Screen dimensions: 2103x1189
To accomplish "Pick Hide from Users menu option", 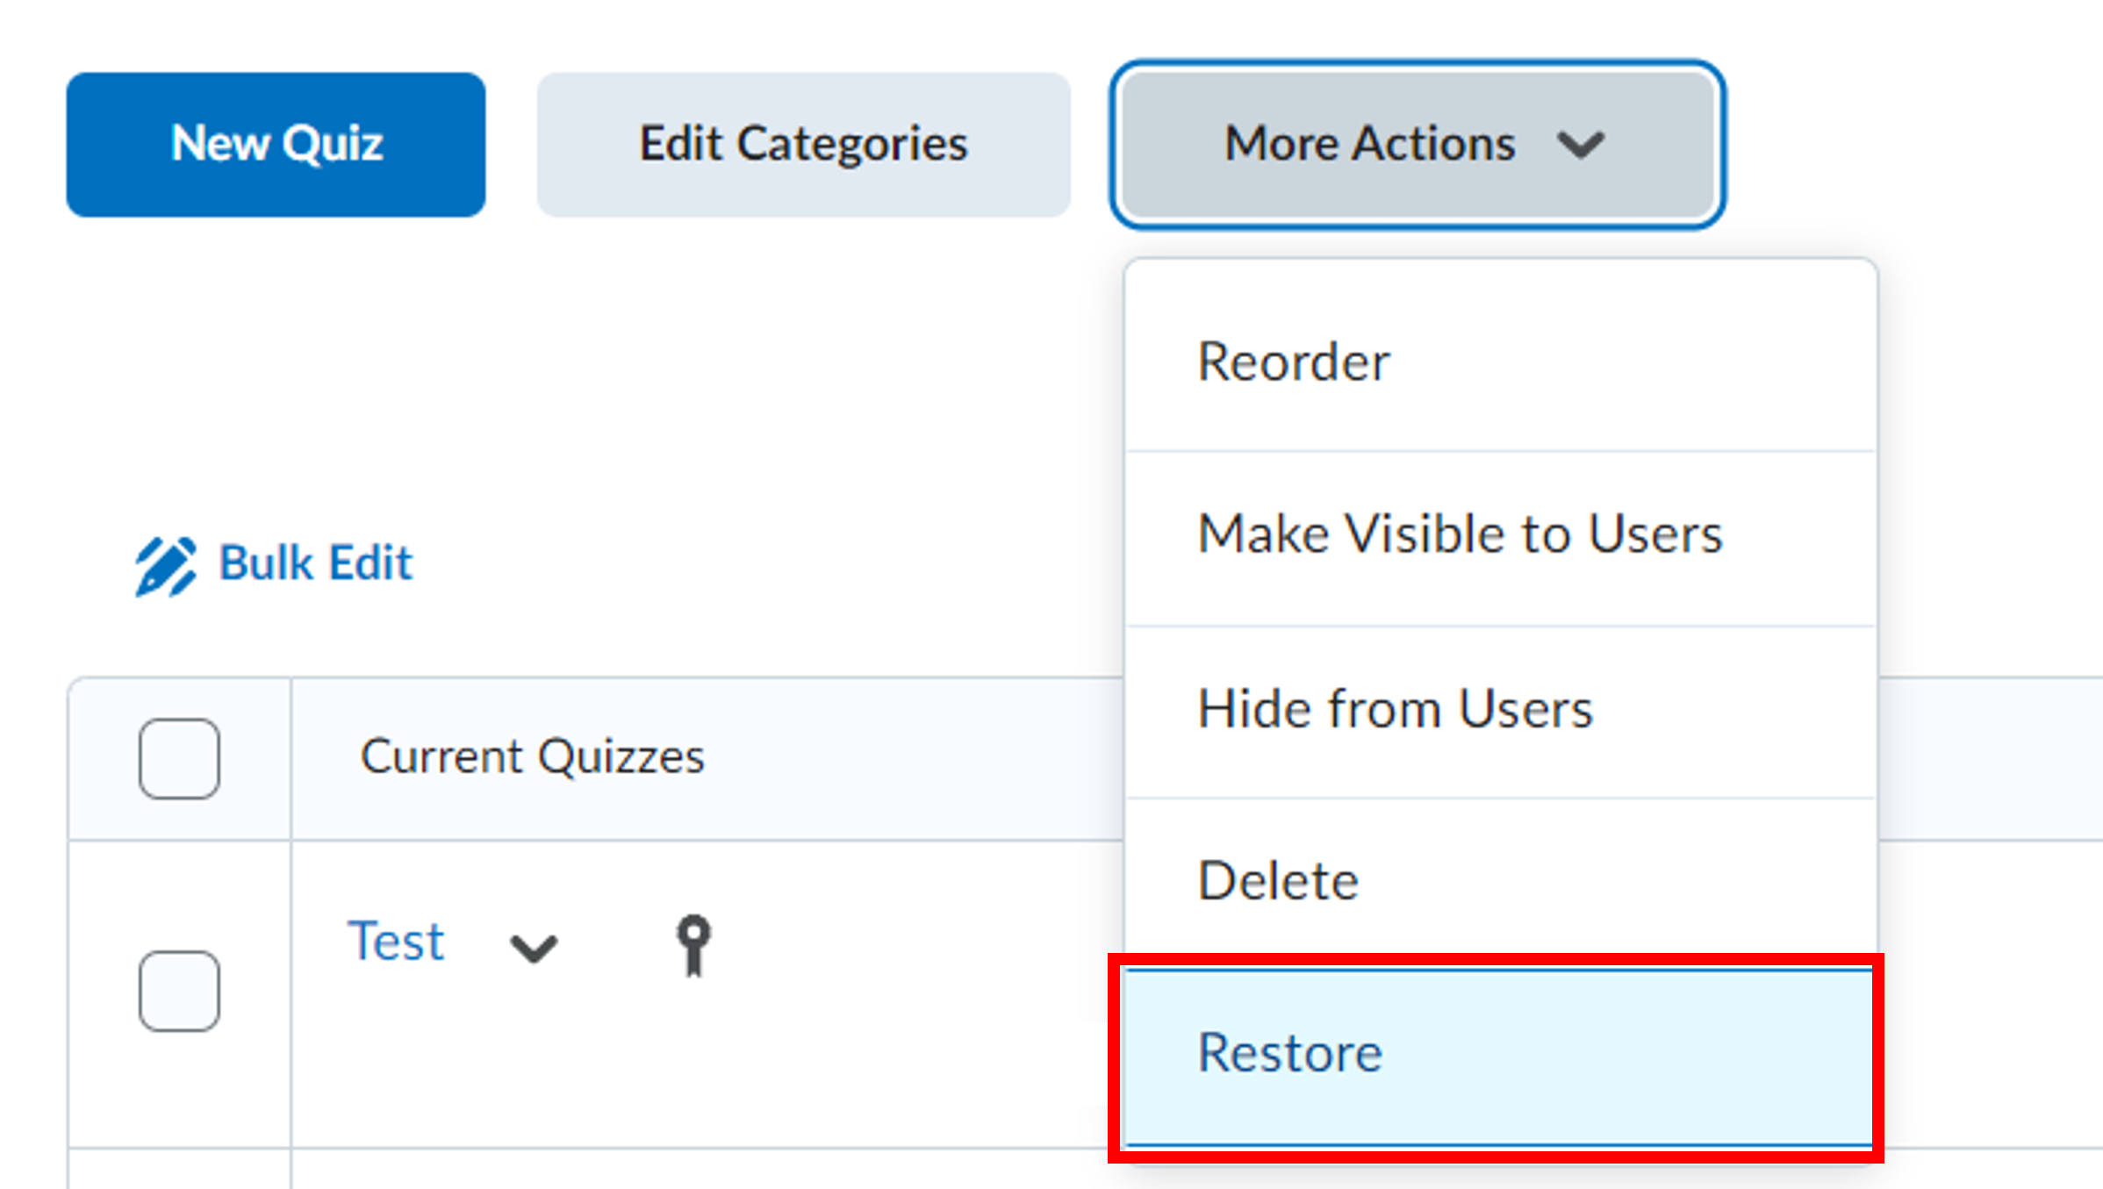I will click(x=1395, y=708).
